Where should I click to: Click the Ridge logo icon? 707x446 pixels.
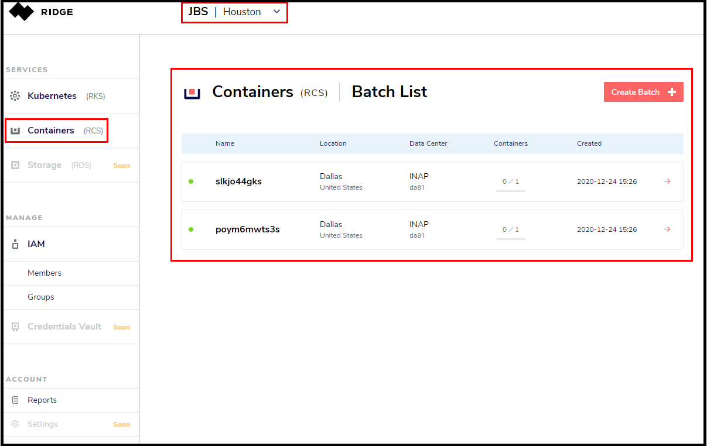(x=22, y=11)
